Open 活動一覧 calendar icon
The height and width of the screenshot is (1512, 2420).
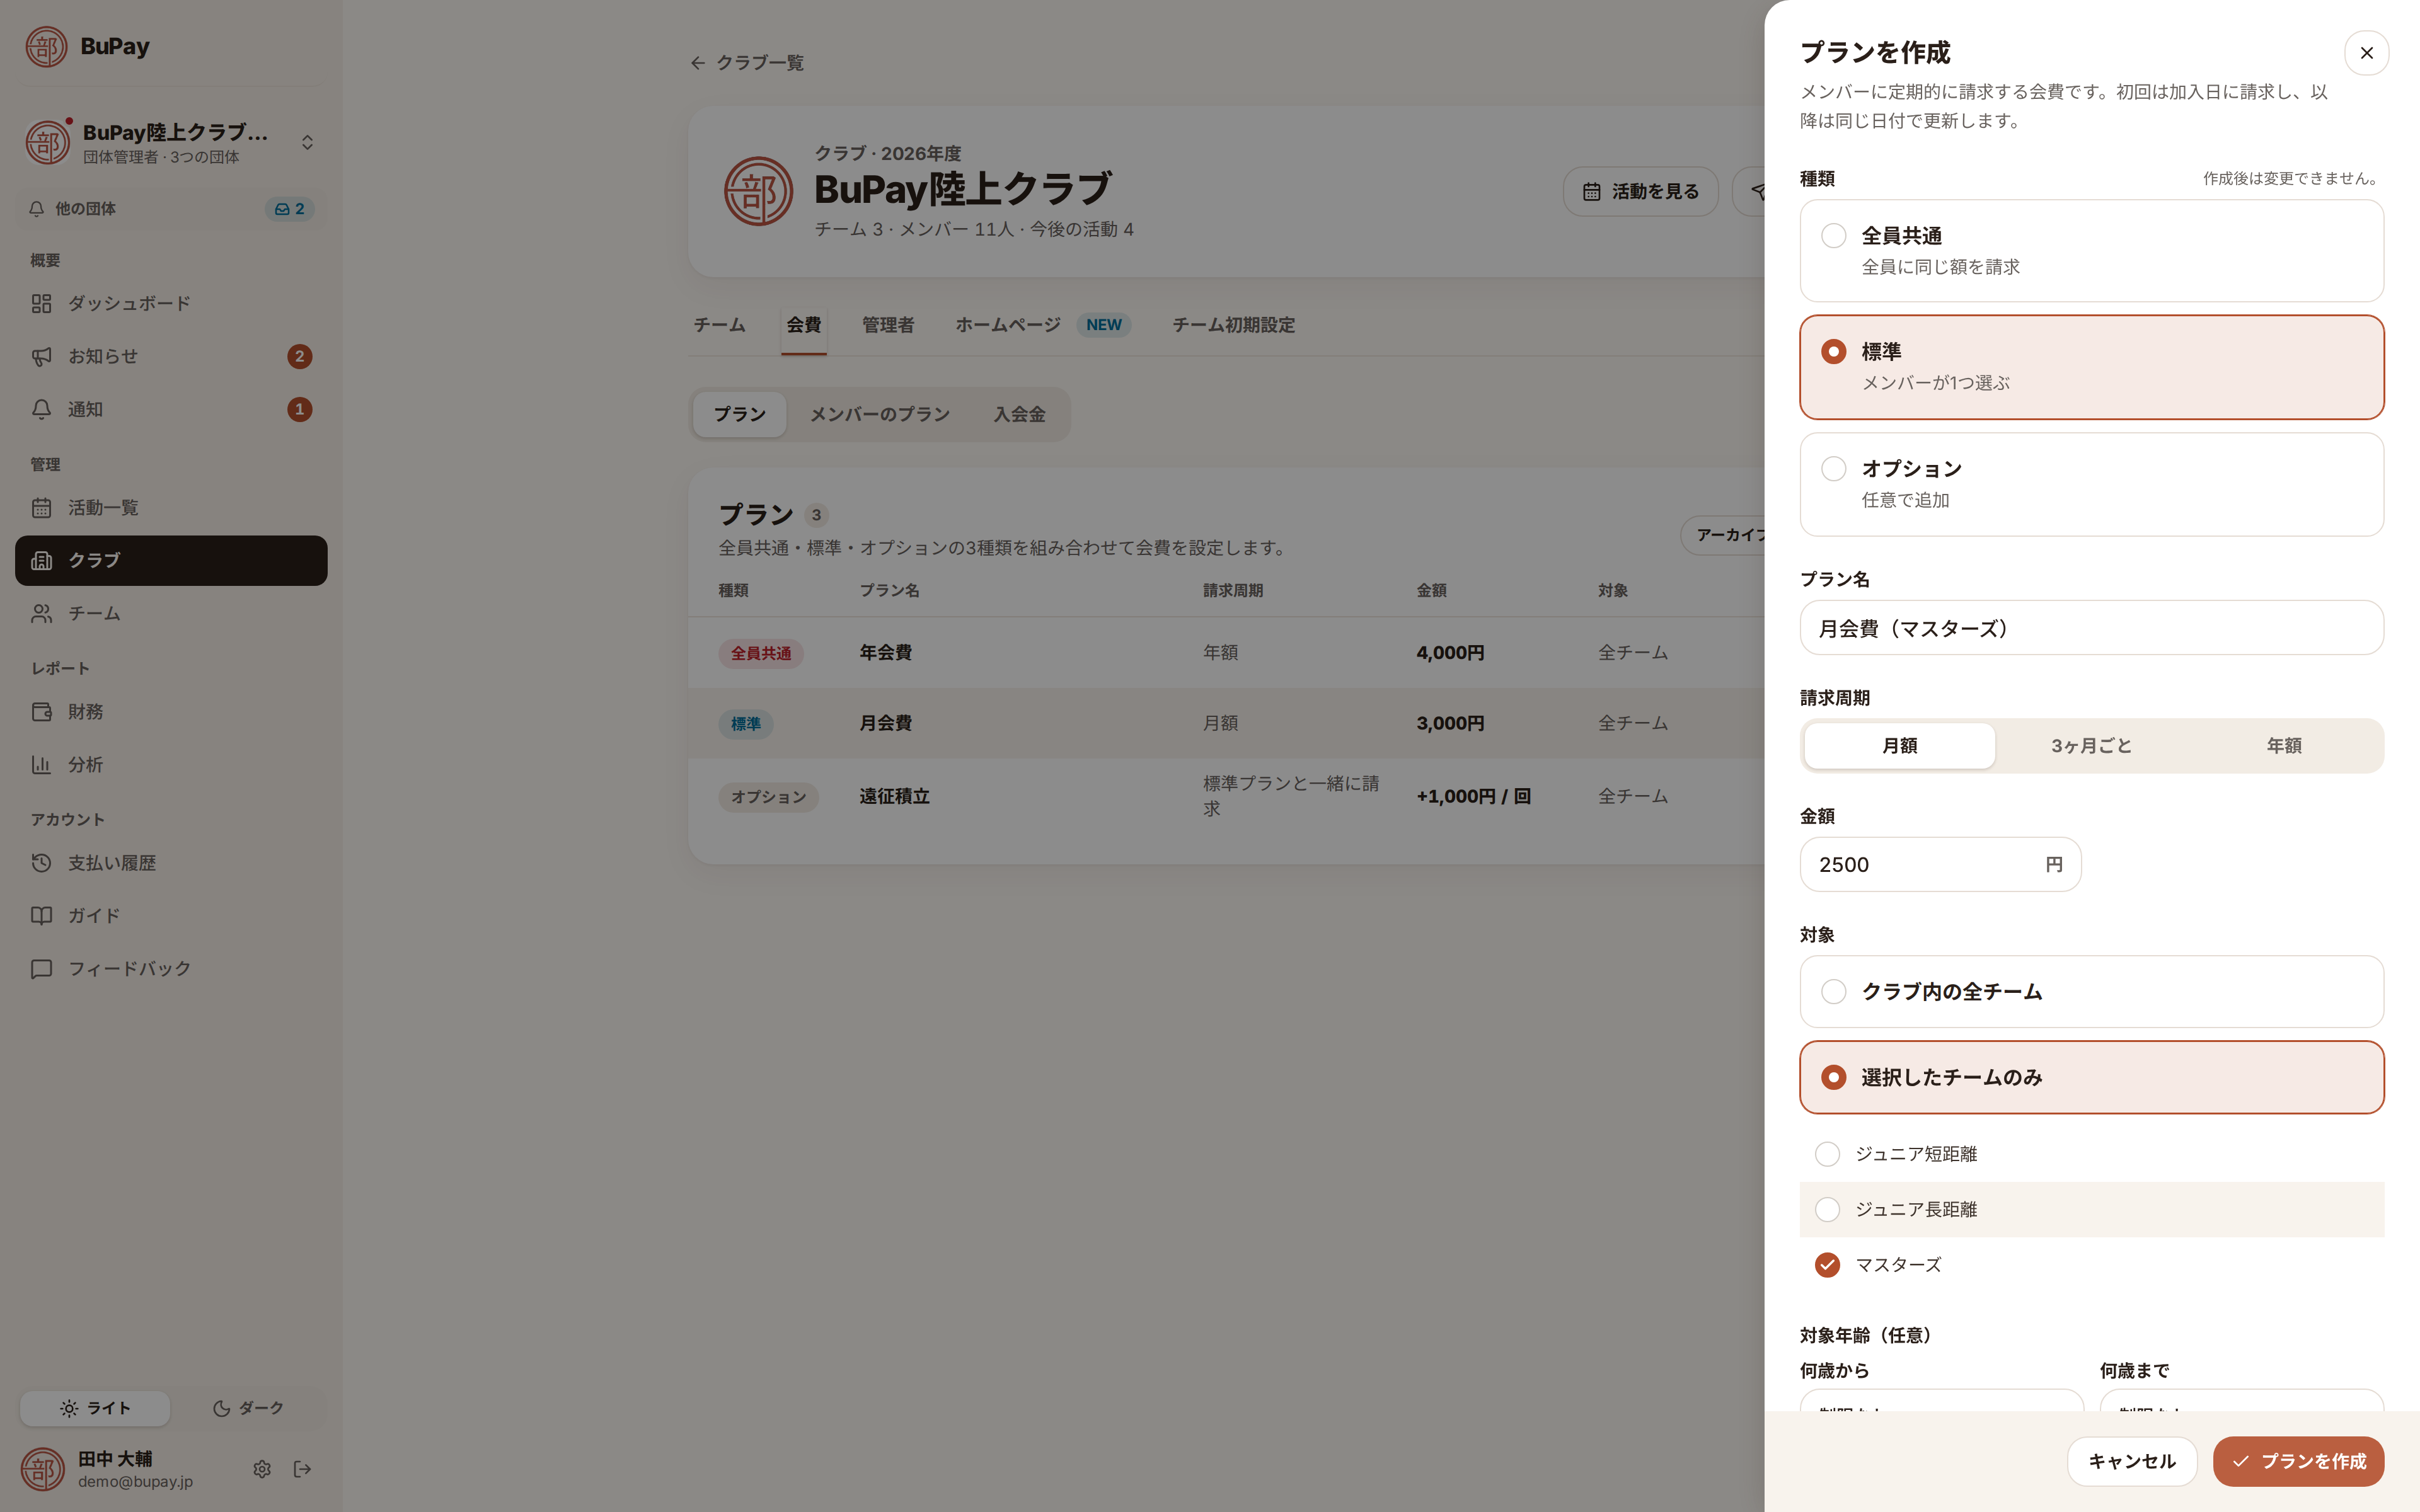click(41, 508)
